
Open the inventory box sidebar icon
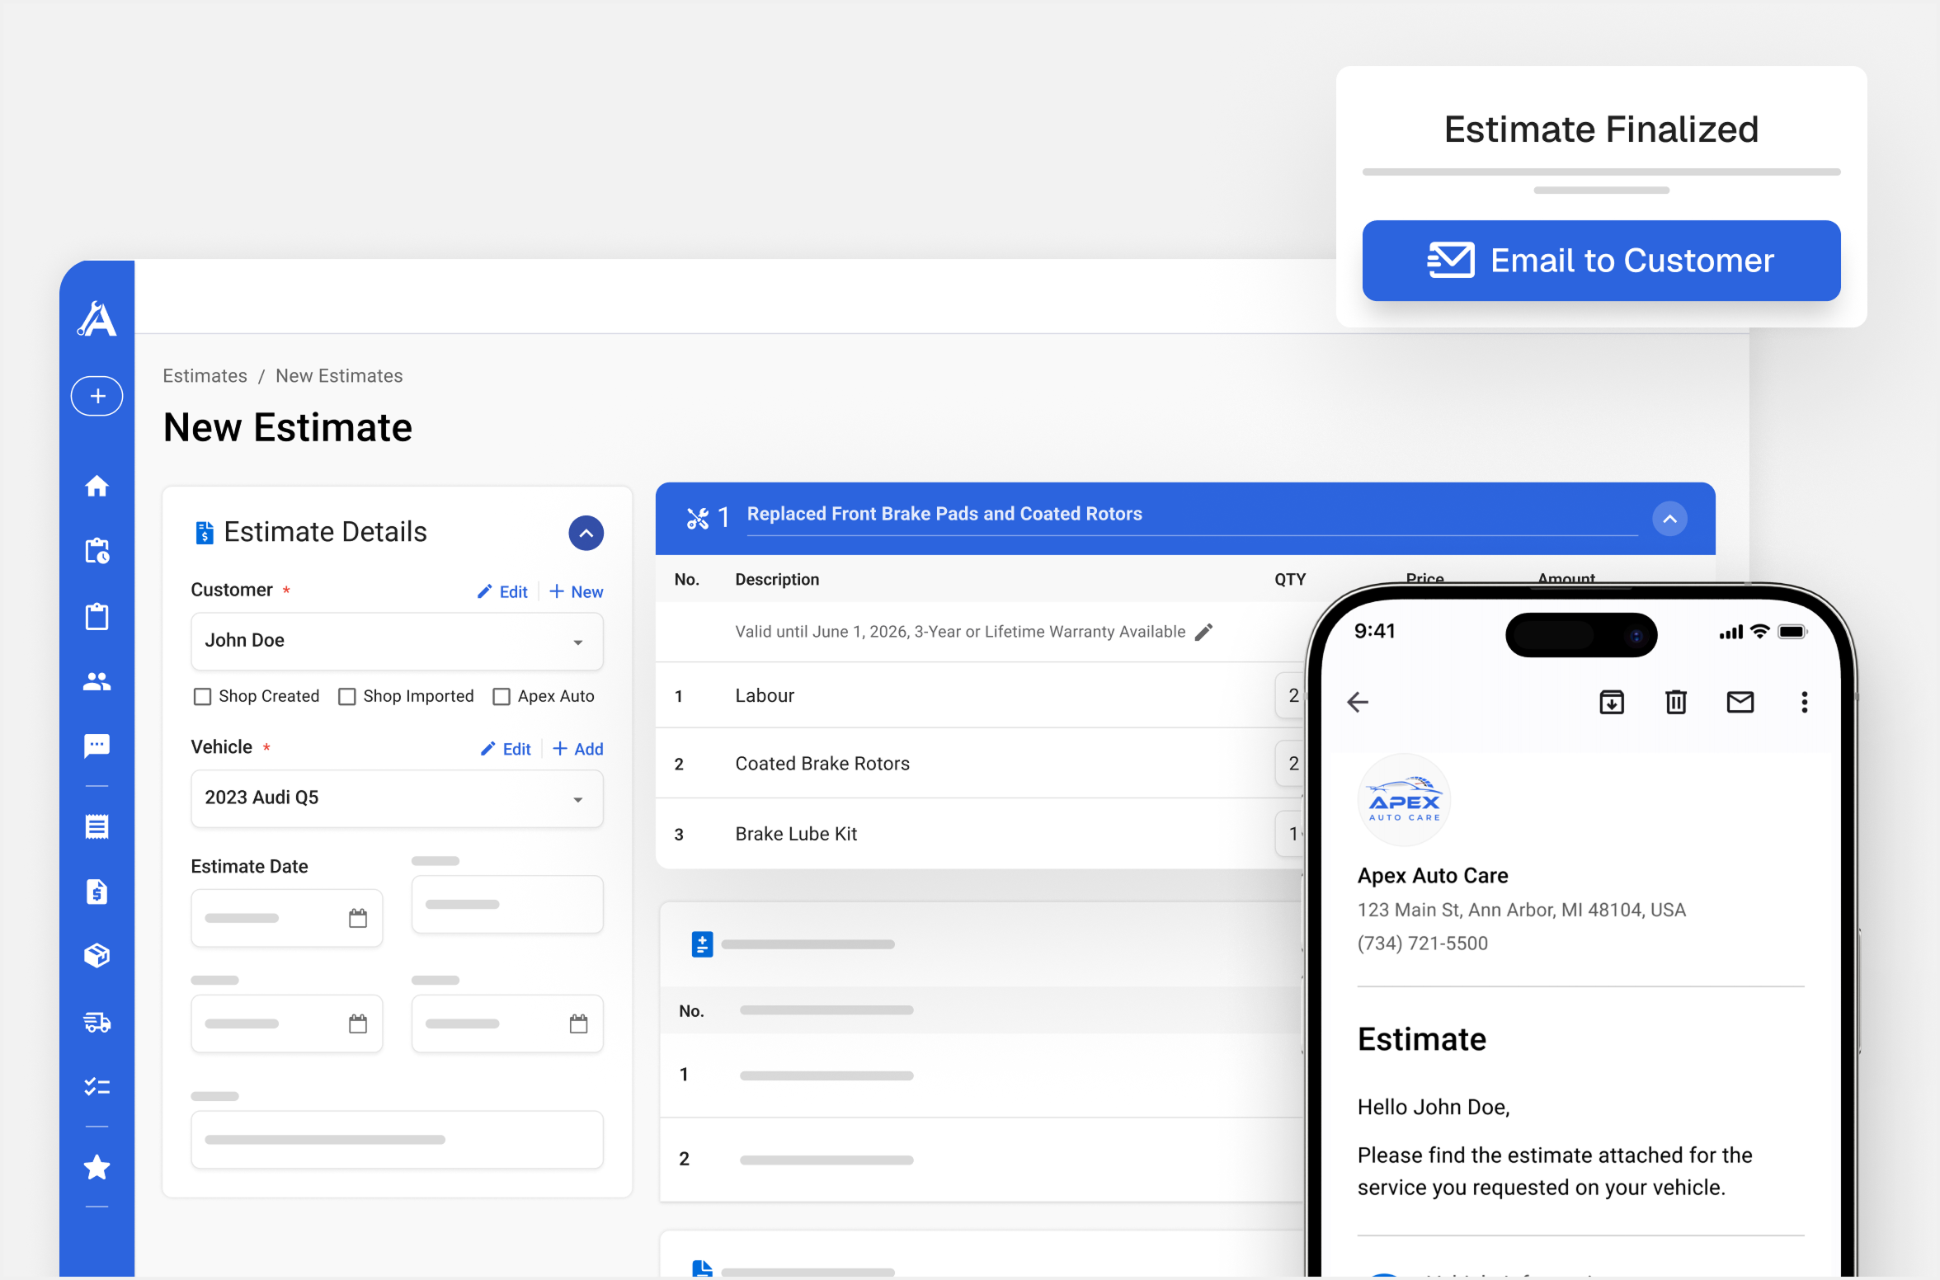97,956
